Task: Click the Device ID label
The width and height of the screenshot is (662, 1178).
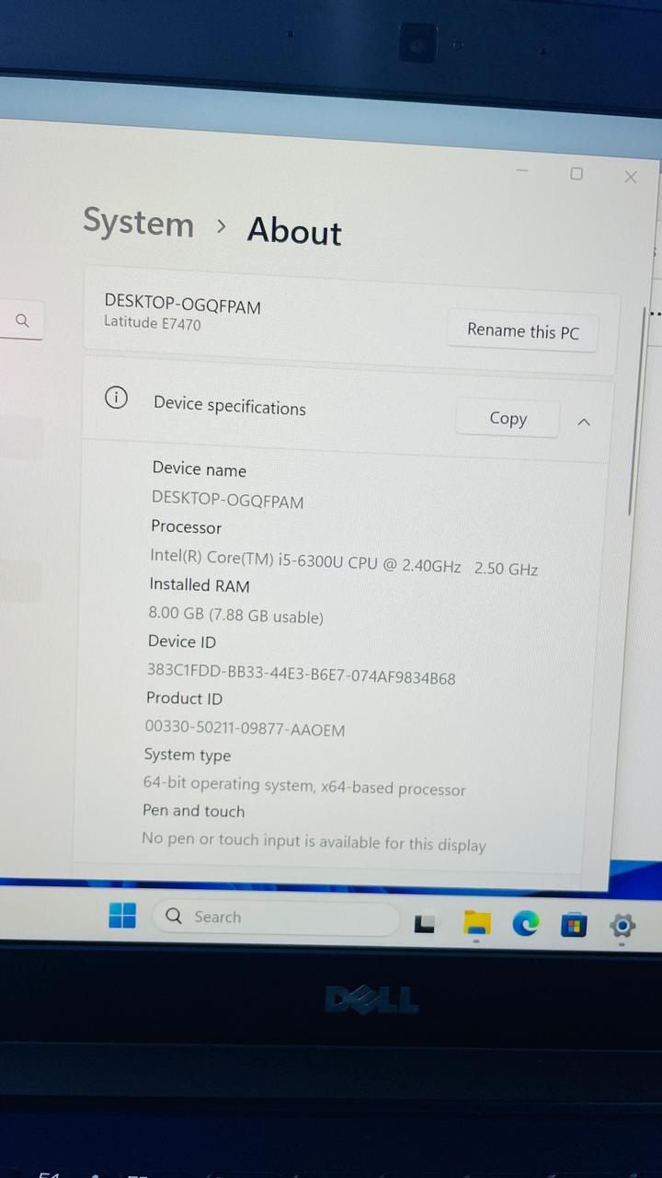Action: (182, 641)
